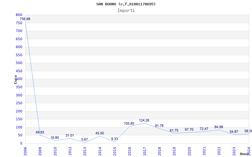
Task: Click the 500 y-axis value
Action: [x=19, y=63]
